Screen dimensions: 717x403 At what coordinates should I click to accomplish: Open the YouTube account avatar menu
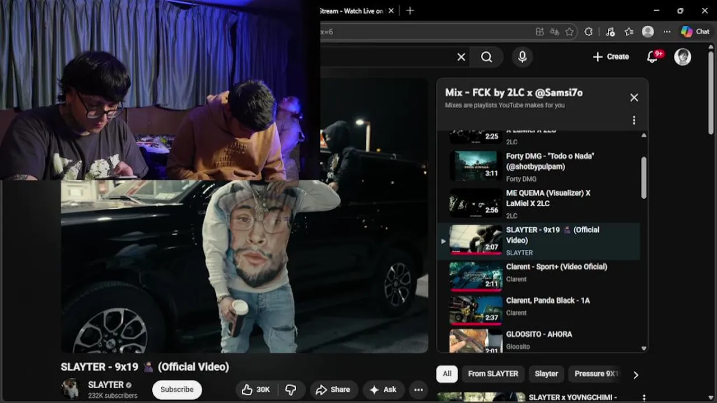[x=682, y=57]
